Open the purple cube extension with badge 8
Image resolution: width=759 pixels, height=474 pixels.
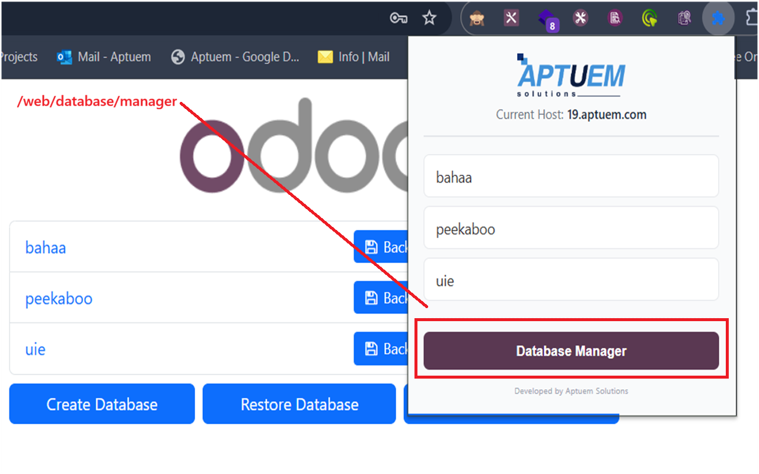click(x=548, y=20)
